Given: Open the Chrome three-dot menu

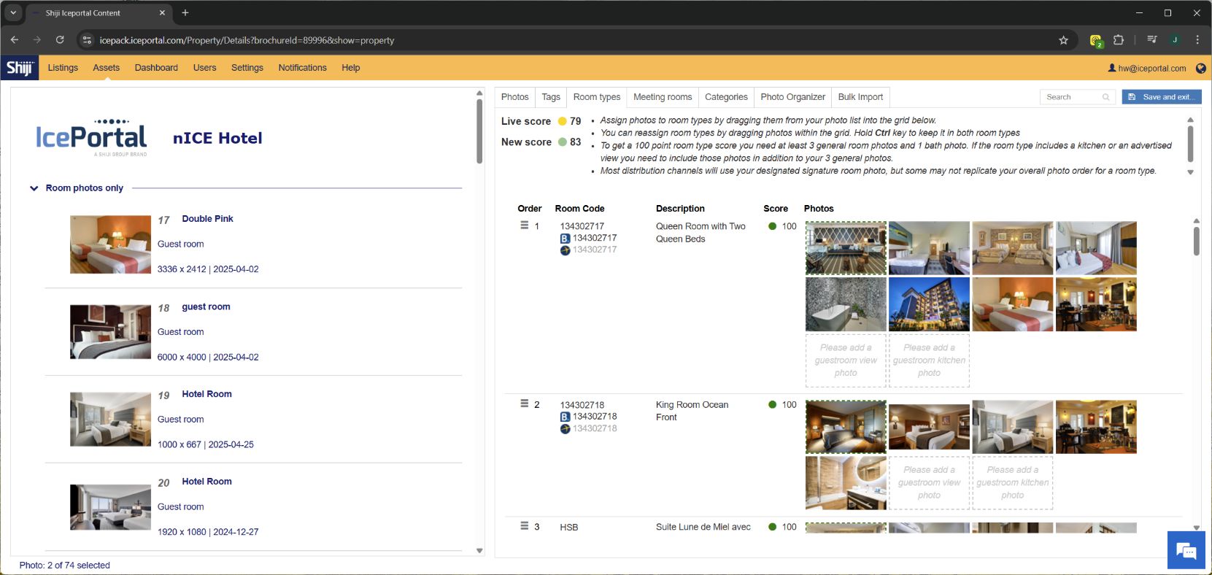Looking at the screenshot, I should (1197, 40).
